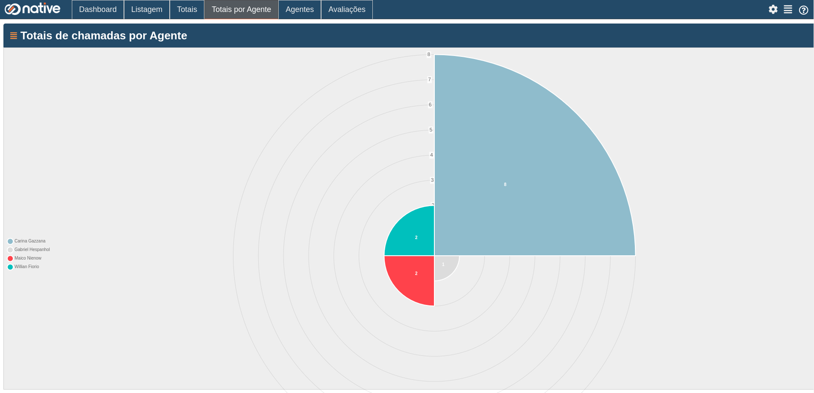Click the axis label 8
Image resolution: width=814 pixels, height=393 pixels.
429,54
